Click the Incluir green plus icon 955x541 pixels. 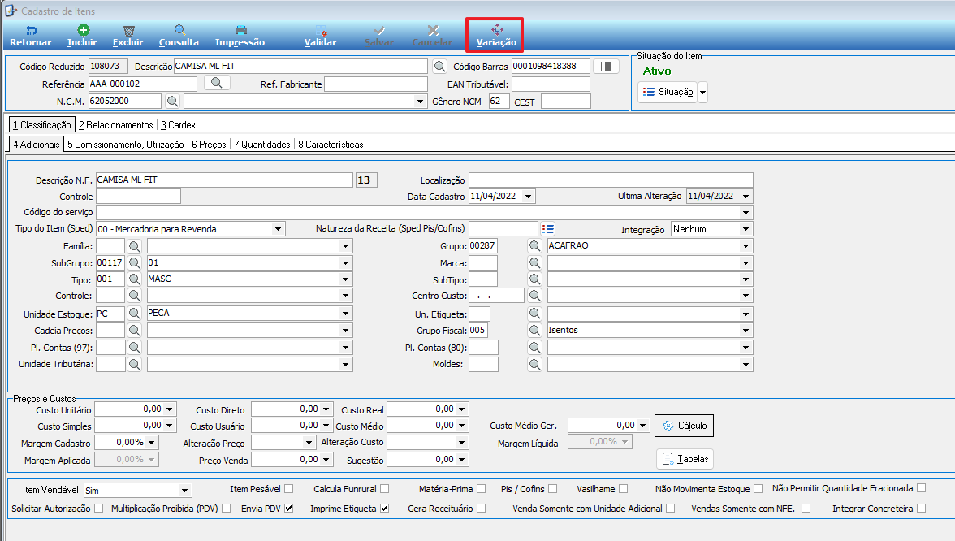click(84, 30)
